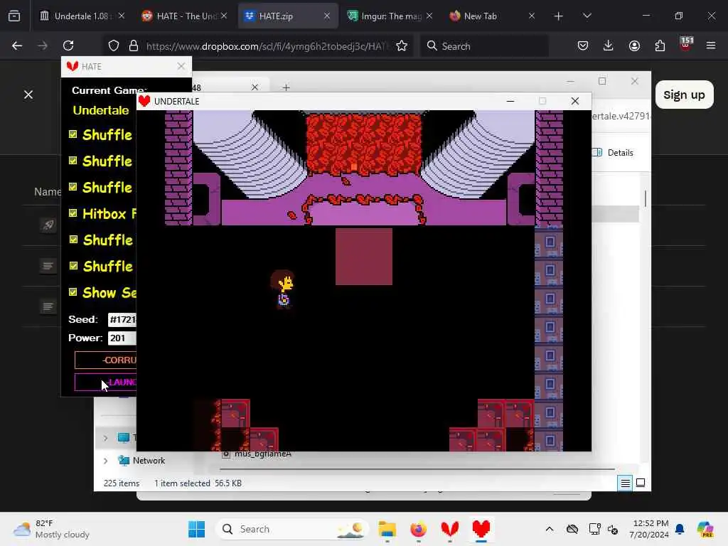728x546 pixels.
Task: Uncheck the third Shuffle checkbox in HATE
Action: coord(73,187)
